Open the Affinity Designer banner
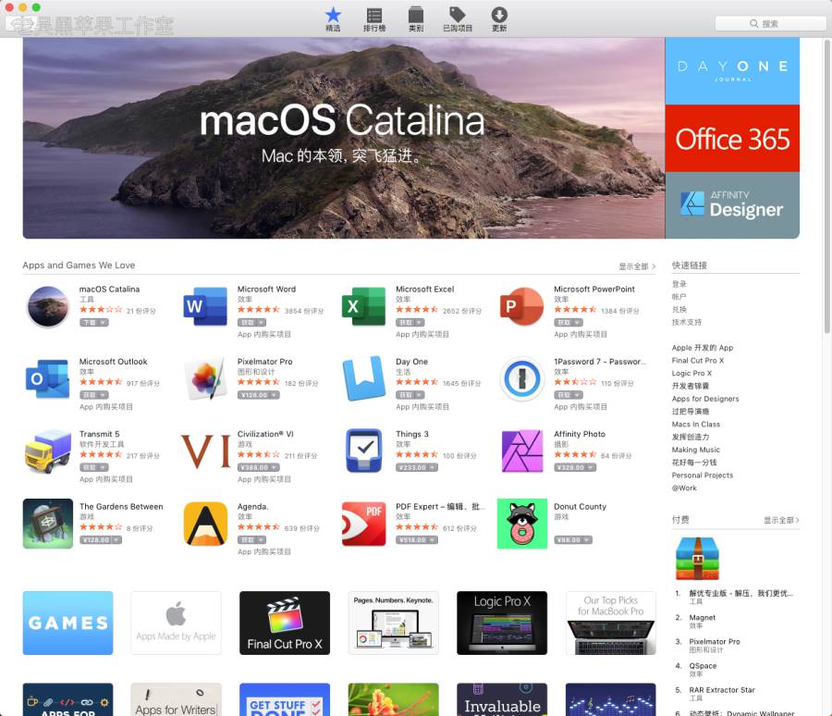 point(732,205)
